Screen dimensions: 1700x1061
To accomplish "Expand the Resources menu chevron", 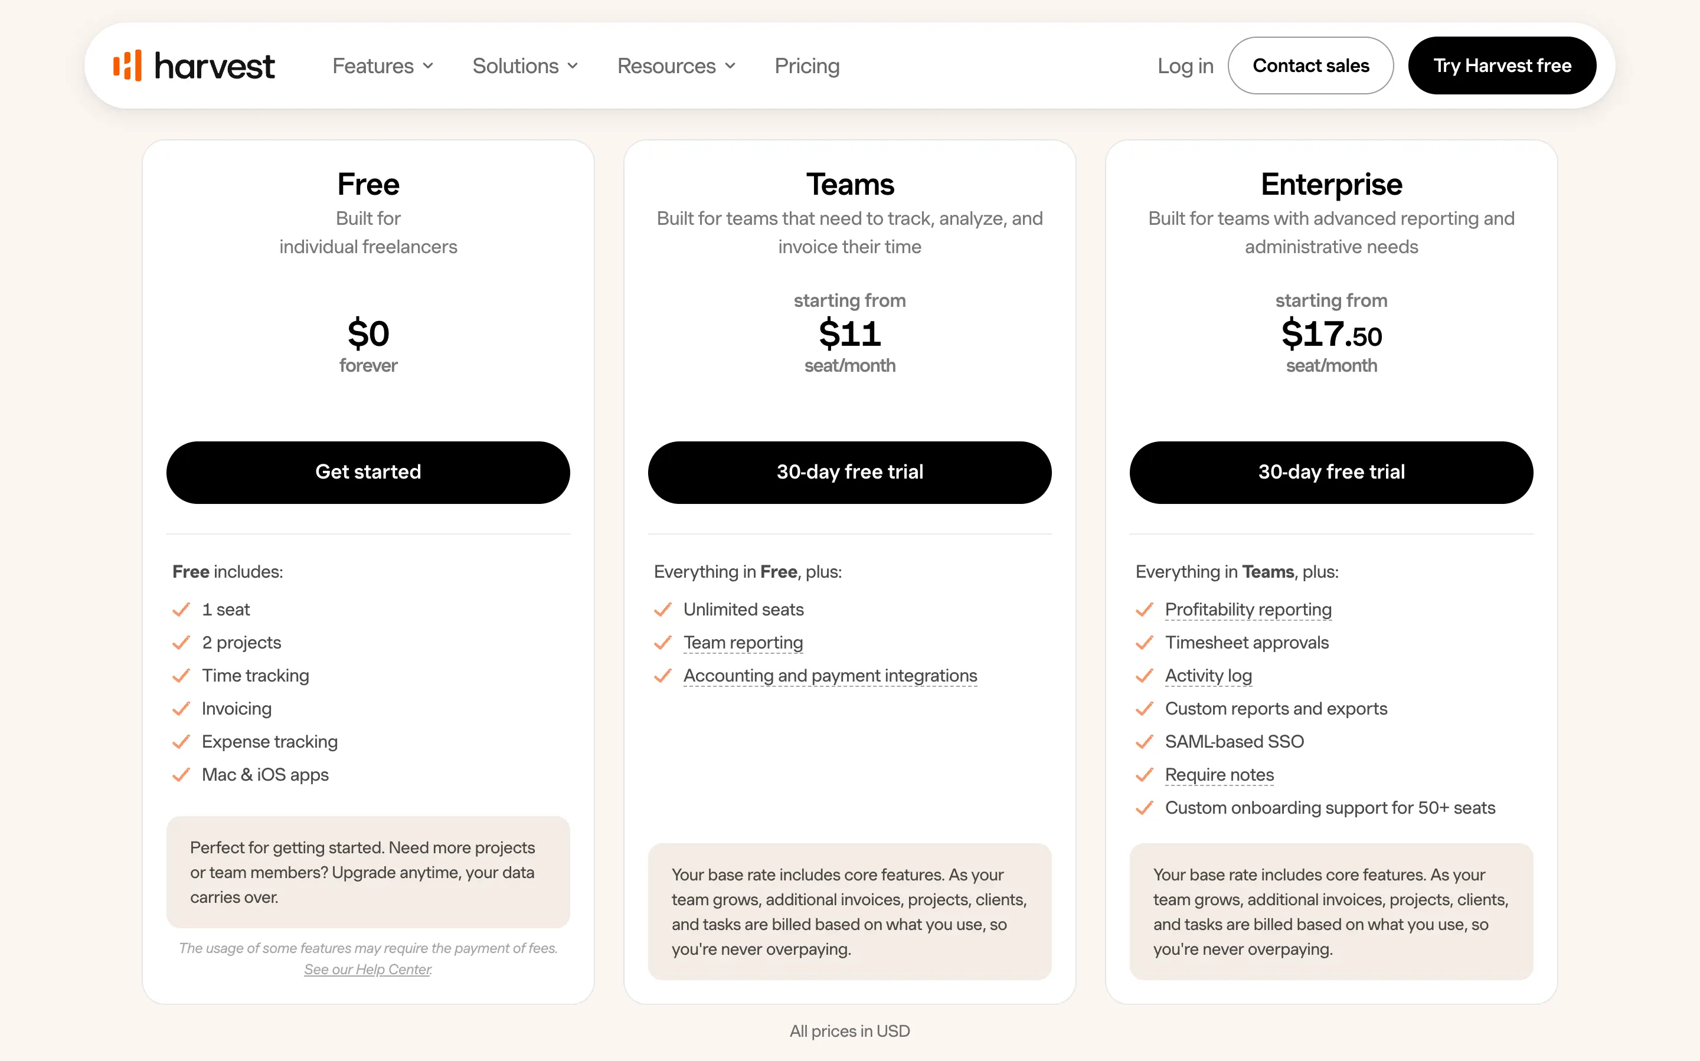I will point(730,66).
